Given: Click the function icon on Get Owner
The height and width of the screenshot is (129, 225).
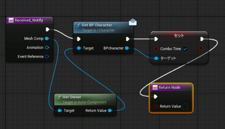Looking at the screenshot, I should [59, 97].
